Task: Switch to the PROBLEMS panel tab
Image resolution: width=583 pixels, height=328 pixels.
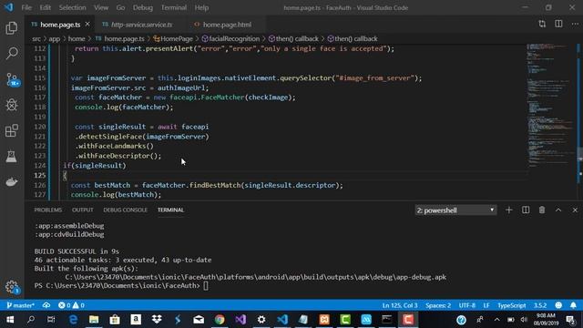Action: pos(48,210)
